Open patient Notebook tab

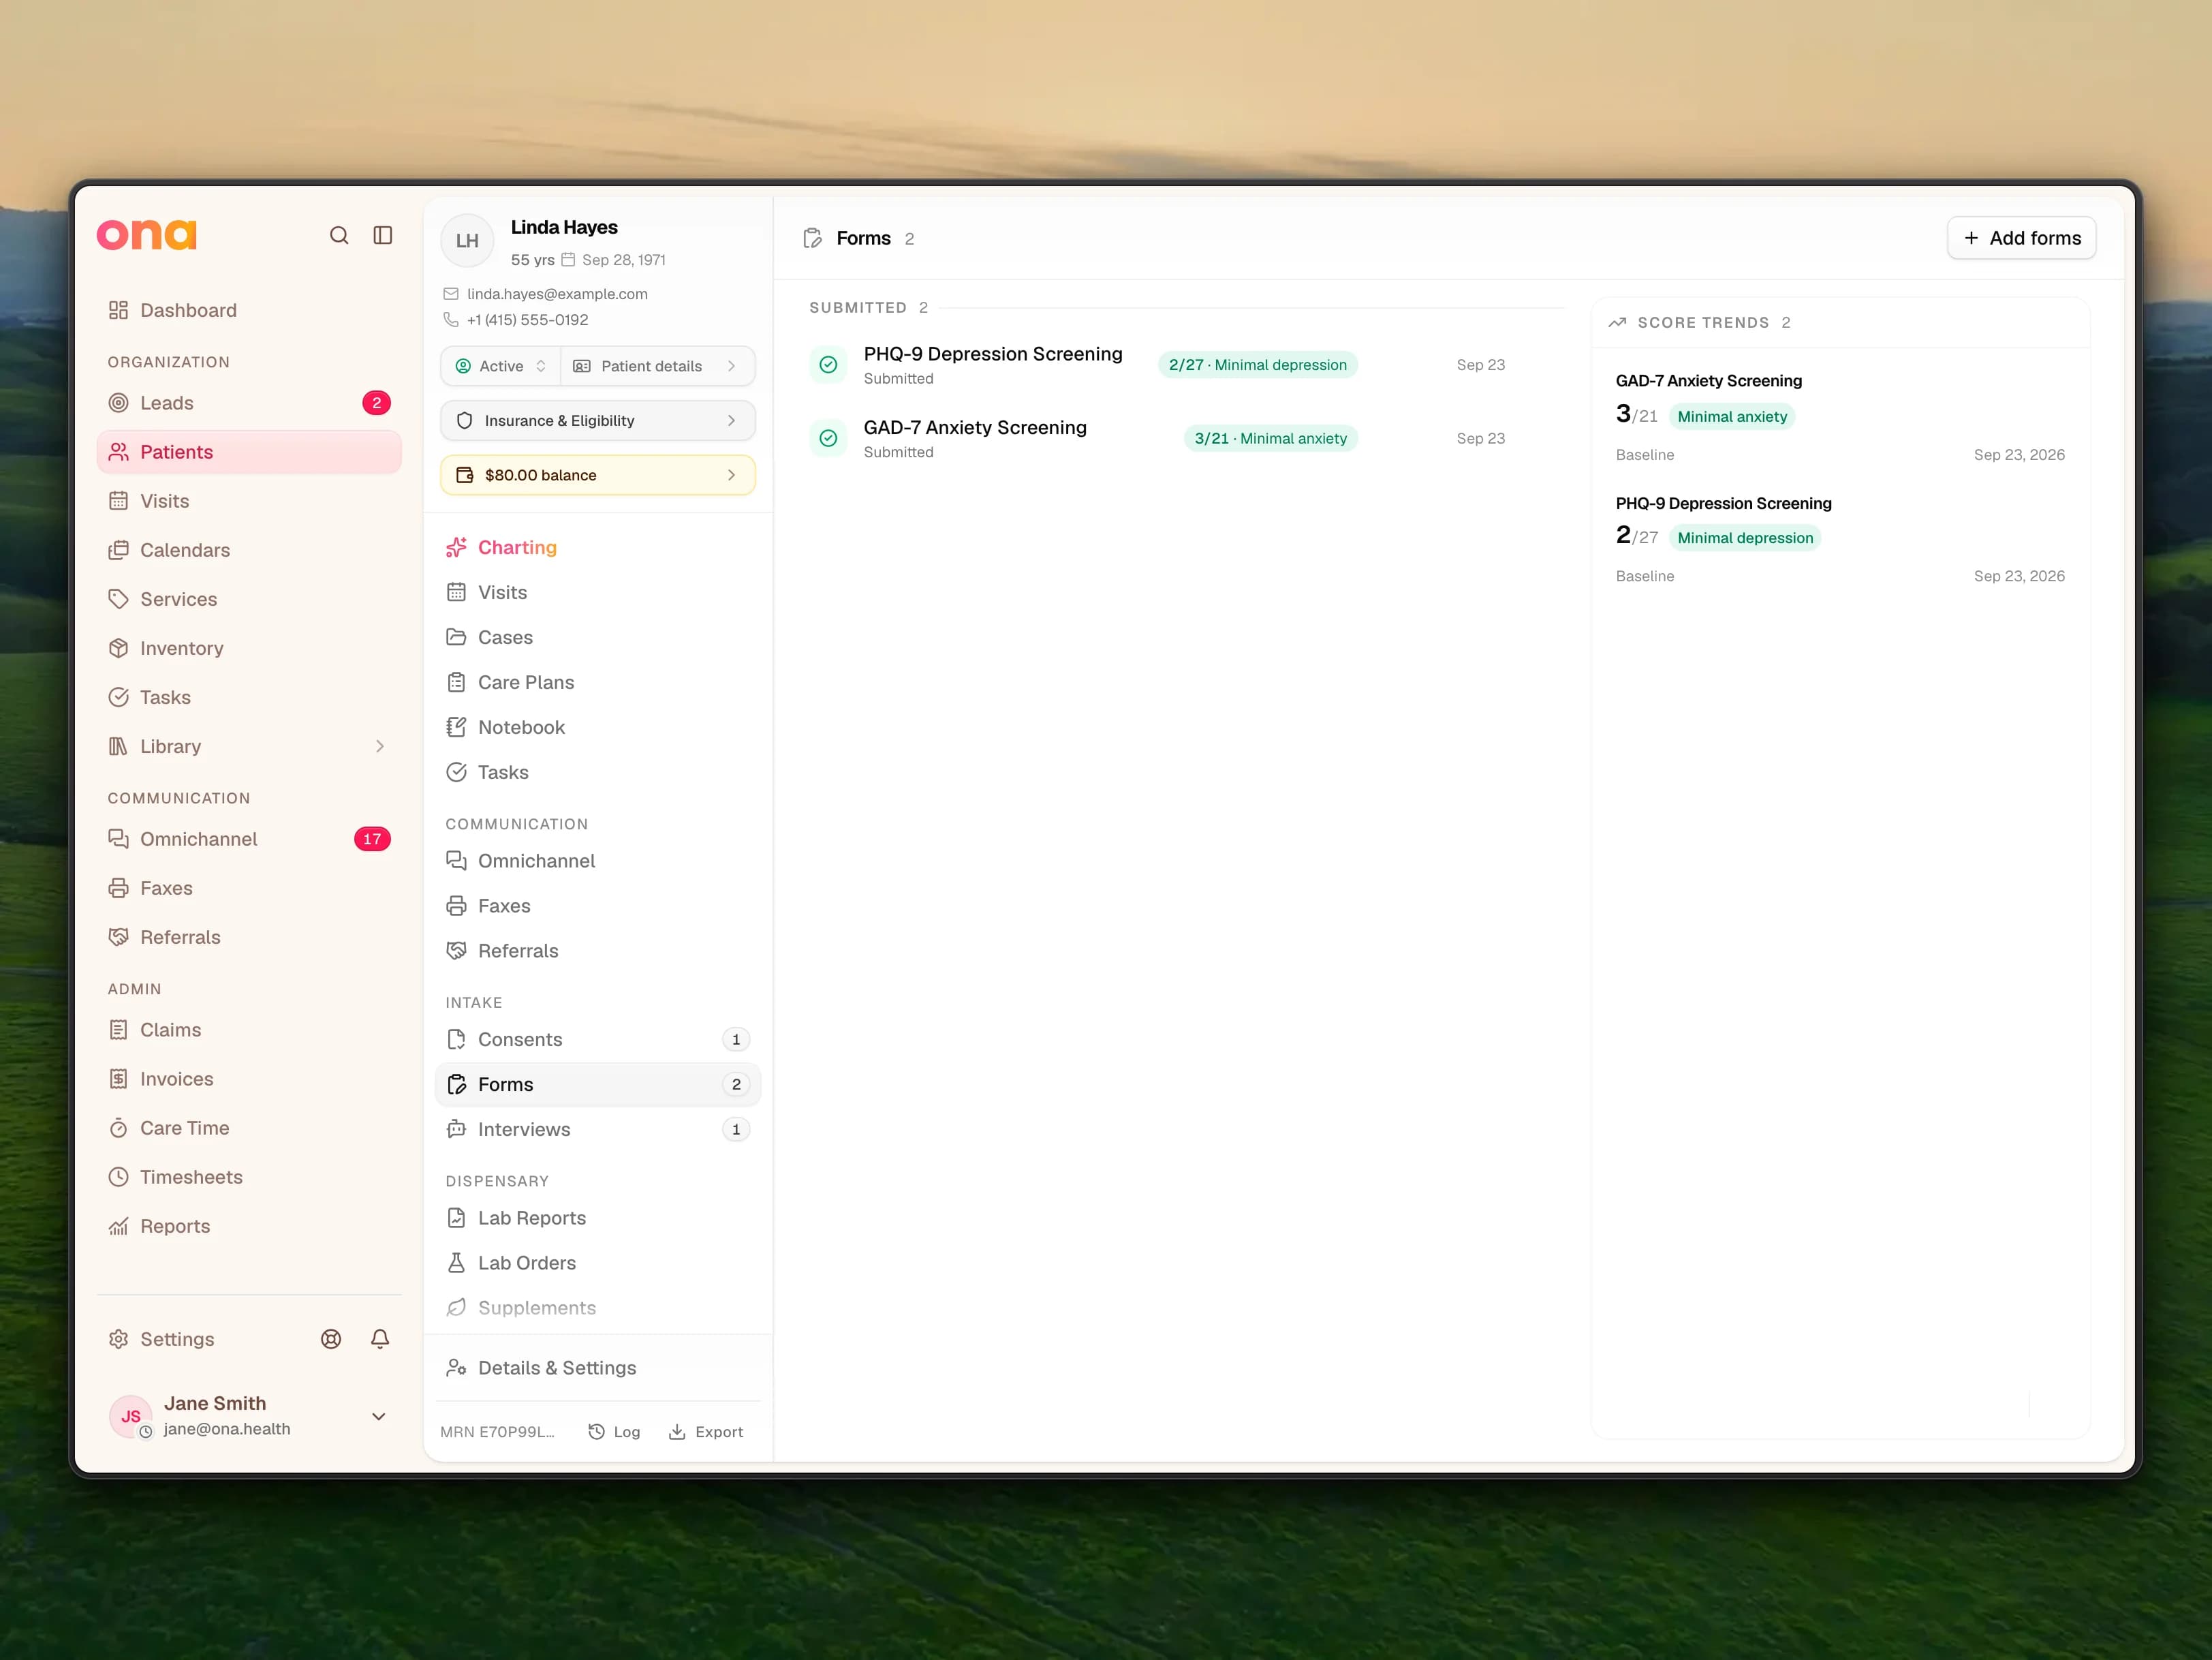point(598,727)
